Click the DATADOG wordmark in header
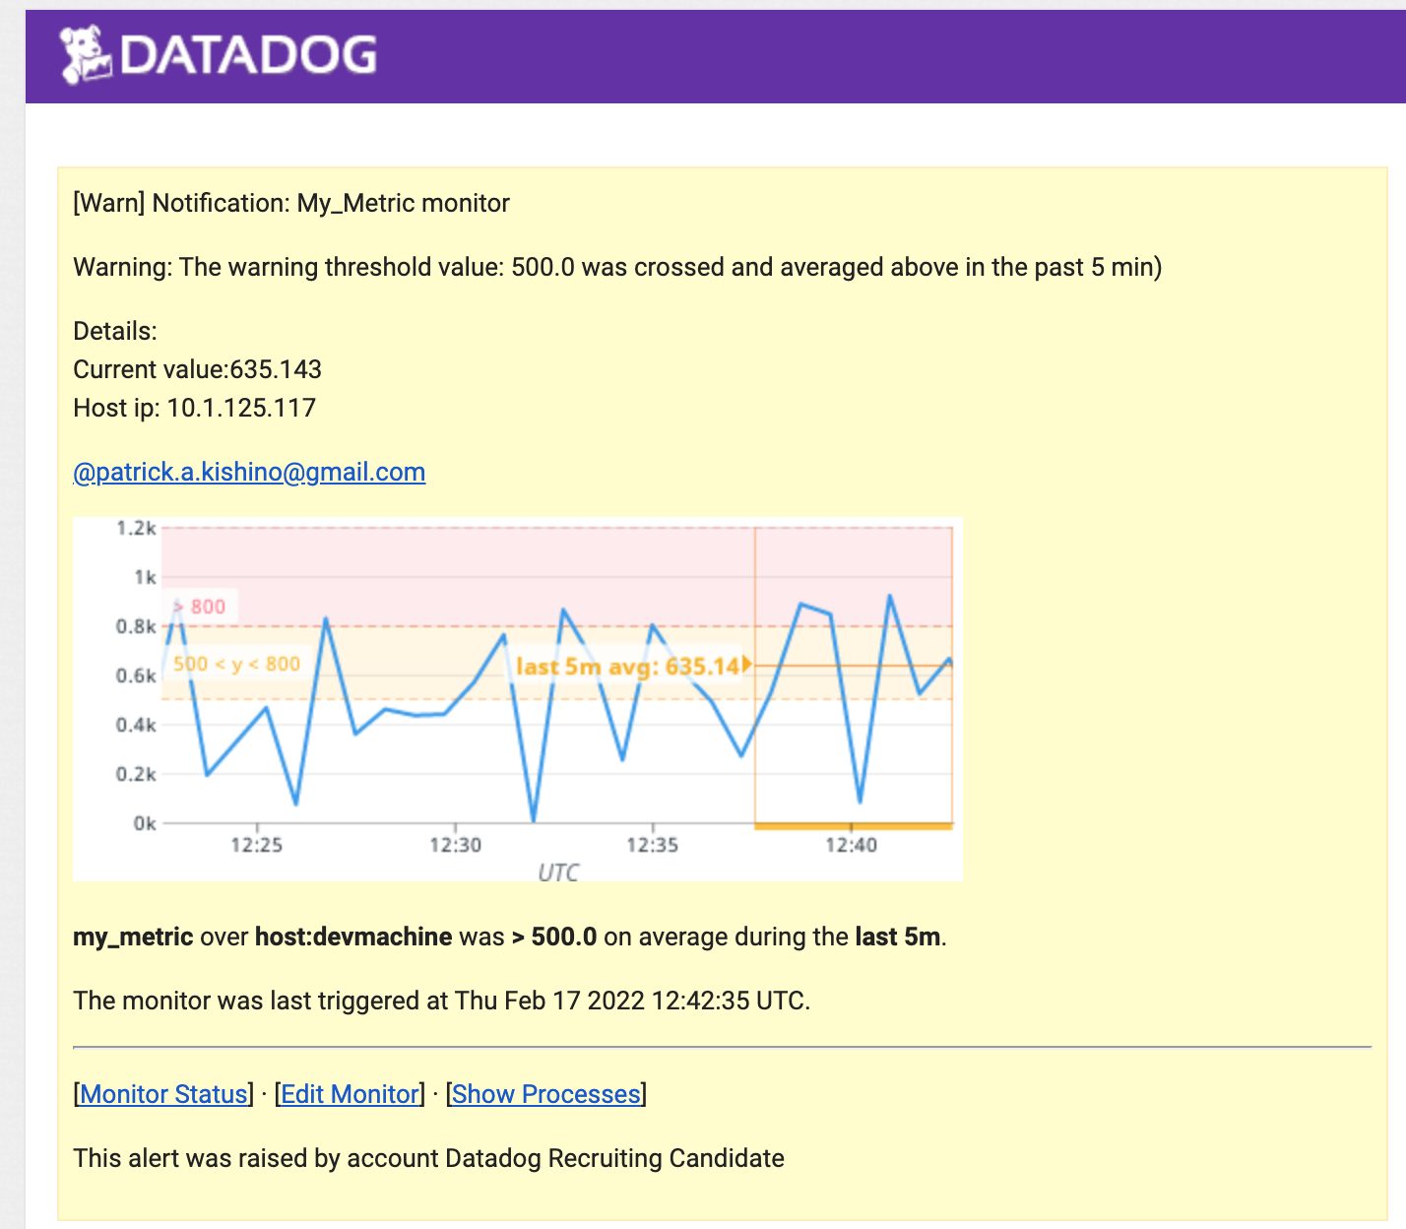 (248, 55)
